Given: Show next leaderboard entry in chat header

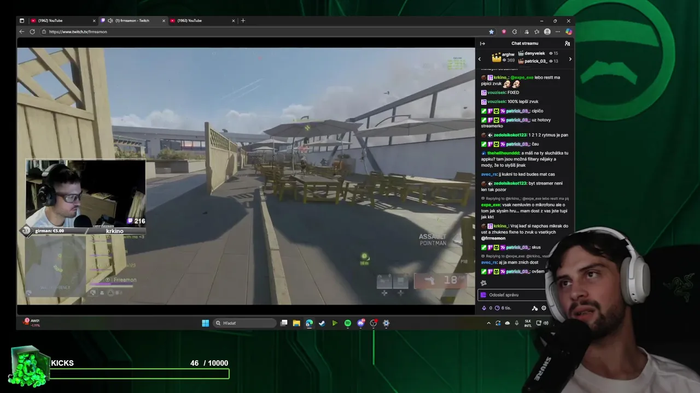Looking at the screenshot, I should click(570, 59).
